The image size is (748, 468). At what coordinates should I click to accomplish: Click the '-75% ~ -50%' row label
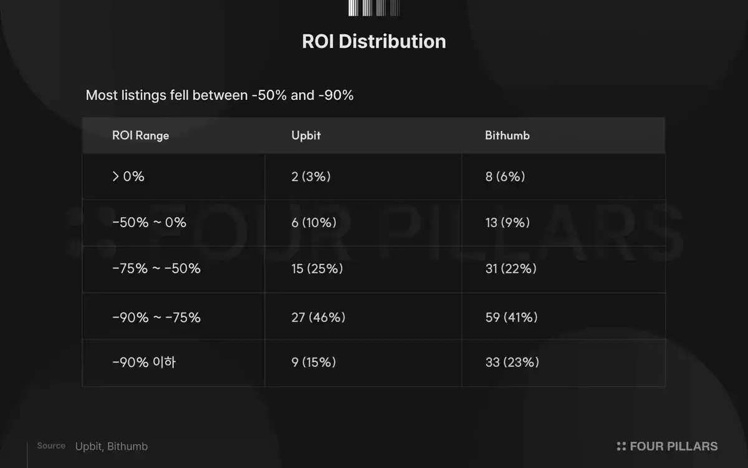click(x=156, y=268)
